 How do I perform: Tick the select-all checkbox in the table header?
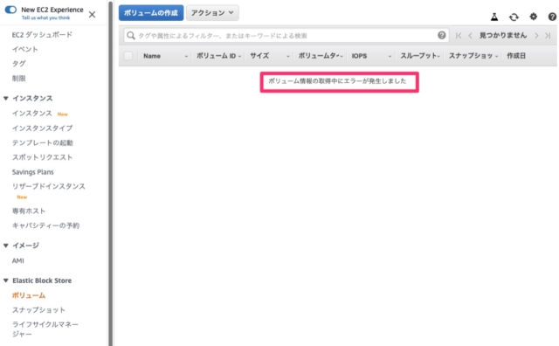(x=128, y=56)
